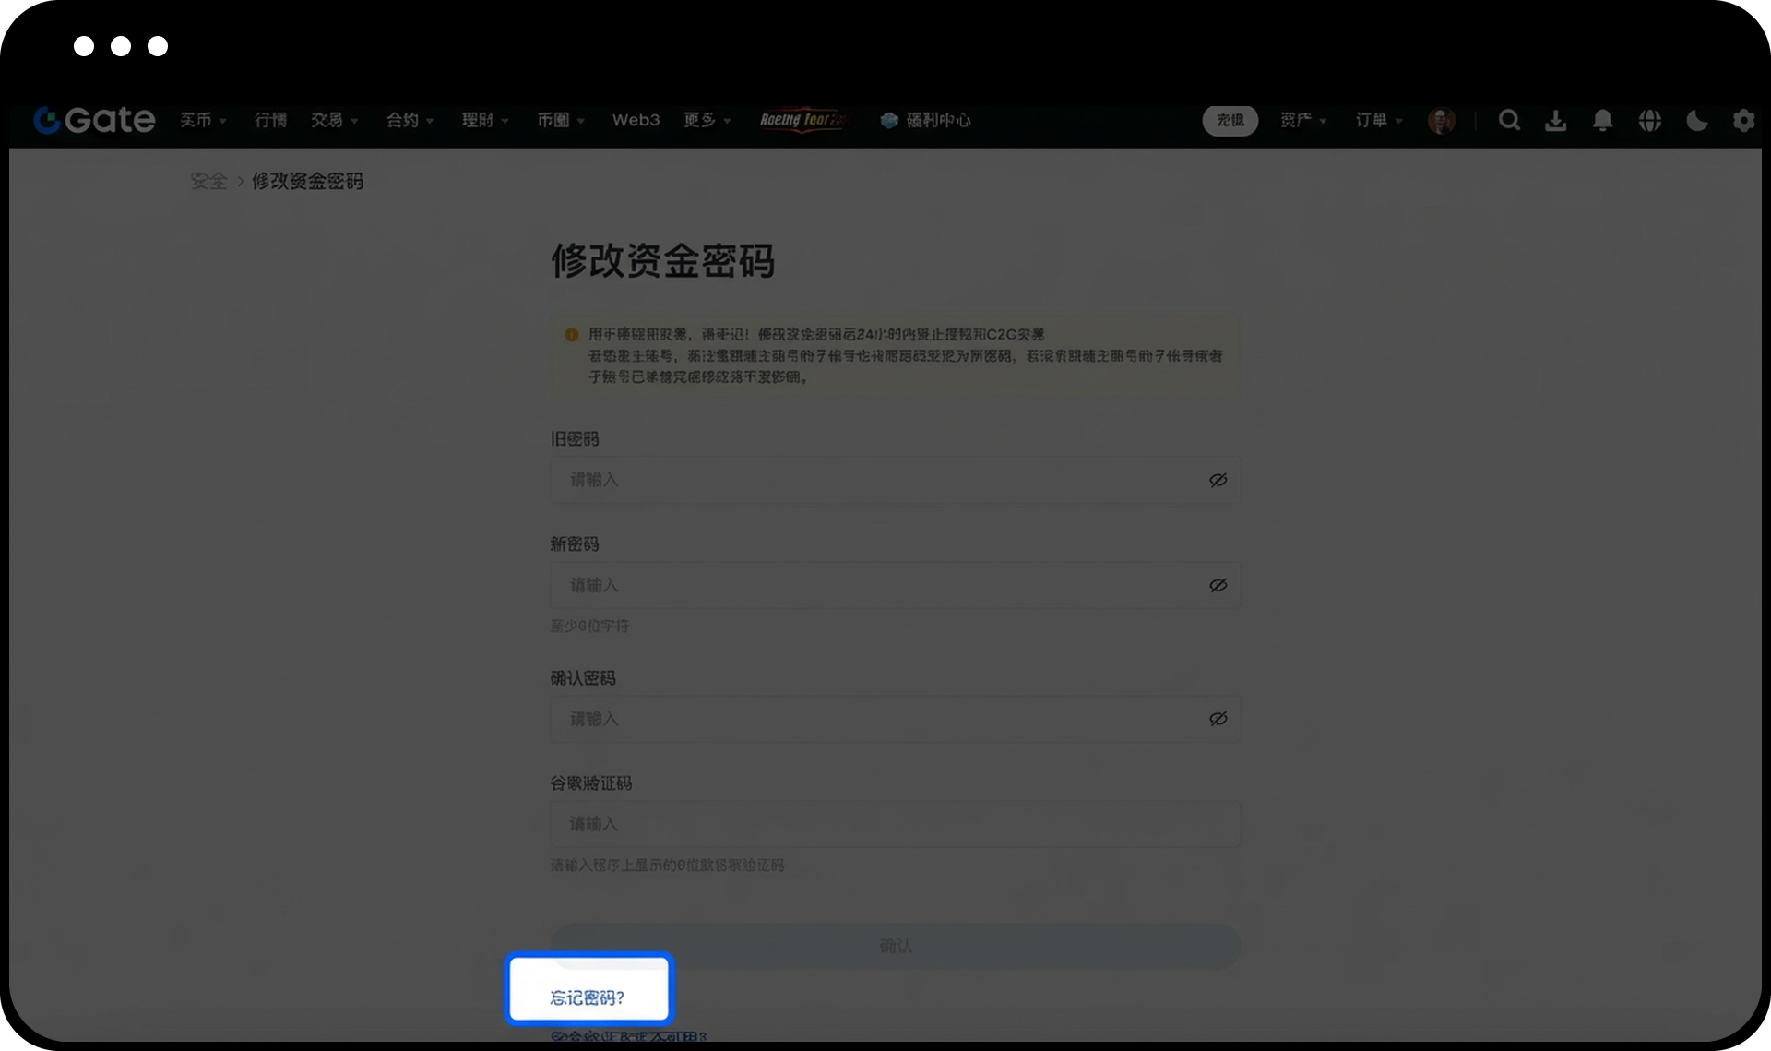Image resolution: width=1771 pixels, height=1051 pixels.
Task: Click the 安全 breadcrumb link
Action: click(x=208, y=181)
